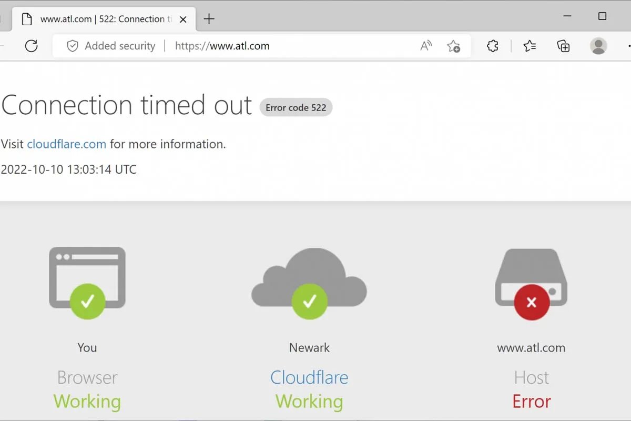
Task: Minimize the browser window
Action: pyautogui.click(x=567, y=16)
